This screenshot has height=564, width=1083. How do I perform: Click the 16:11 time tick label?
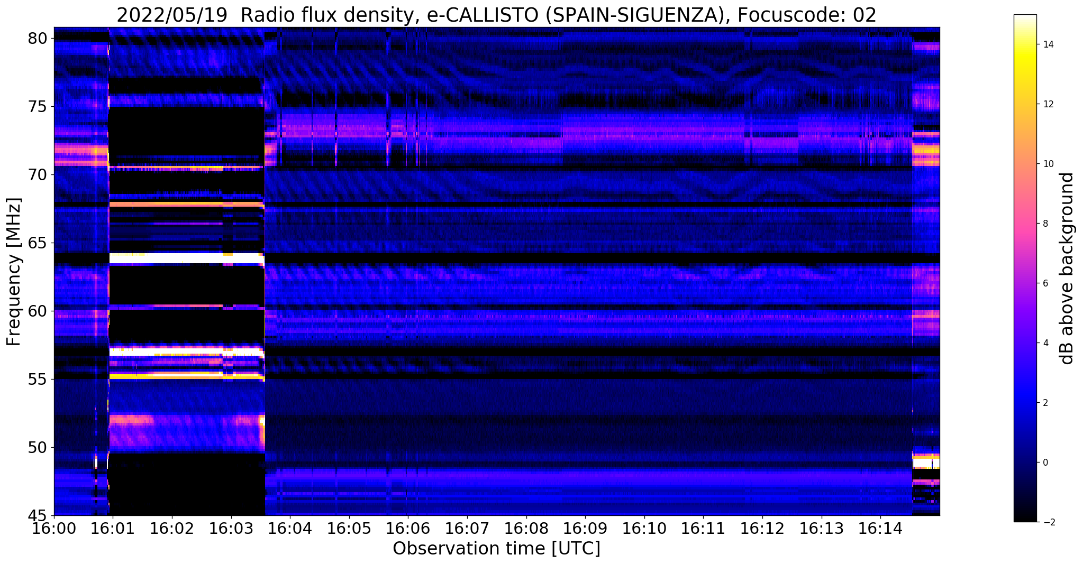704,528
